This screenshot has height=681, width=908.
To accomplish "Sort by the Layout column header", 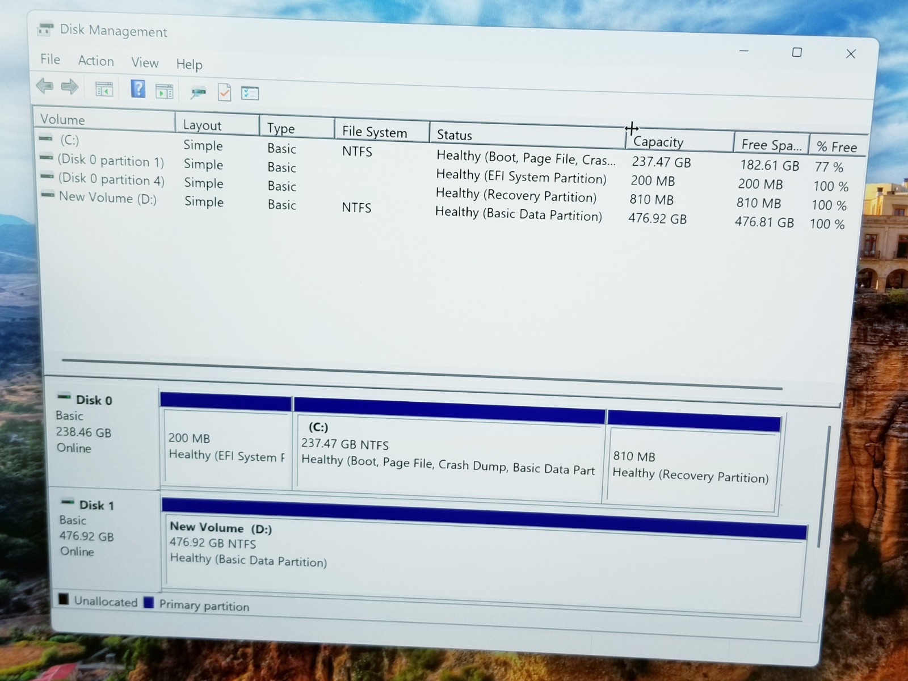I will pos(217,125).
